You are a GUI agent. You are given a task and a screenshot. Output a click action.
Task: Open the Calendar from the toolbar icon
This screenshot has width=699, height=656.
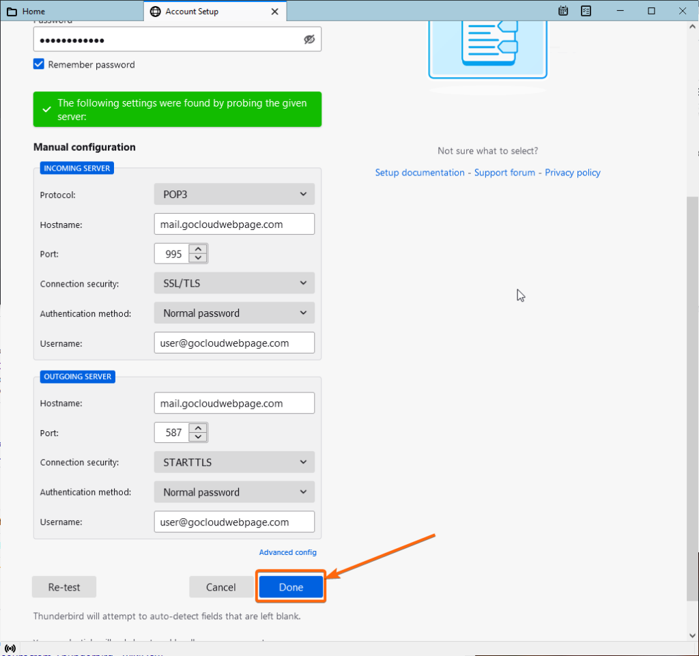(x=562, y=11)
